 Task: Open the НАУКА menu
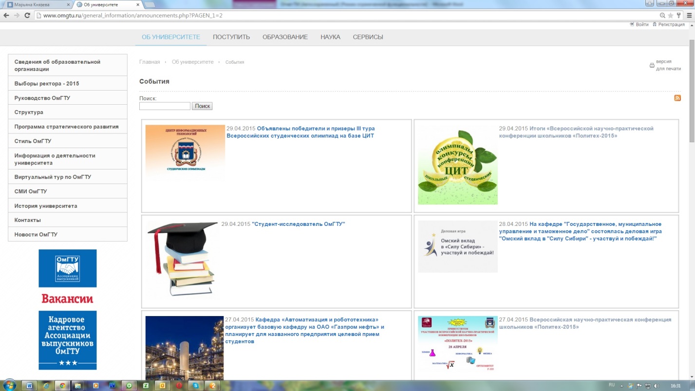330,37
